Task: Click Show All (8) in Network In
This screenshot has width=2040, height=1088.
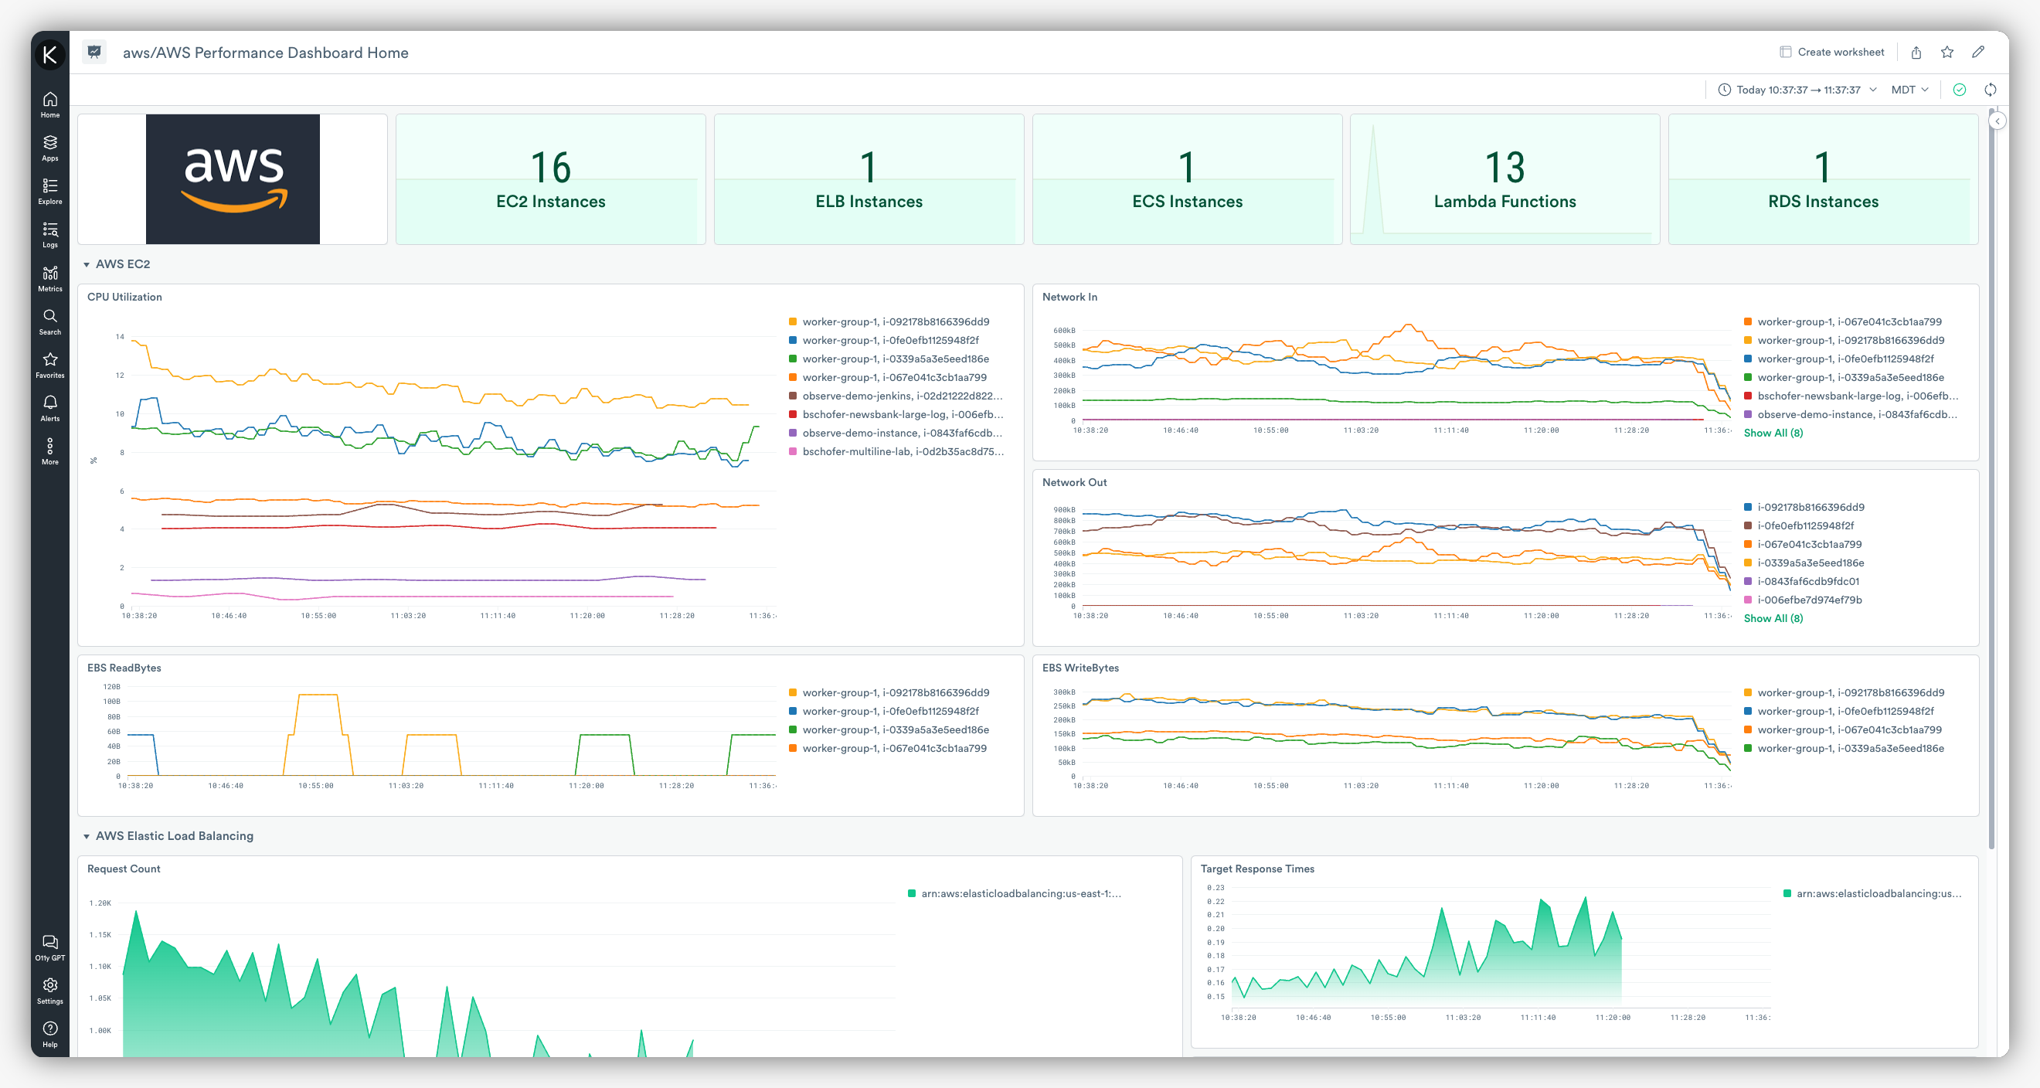Action: click(1773, 433)
